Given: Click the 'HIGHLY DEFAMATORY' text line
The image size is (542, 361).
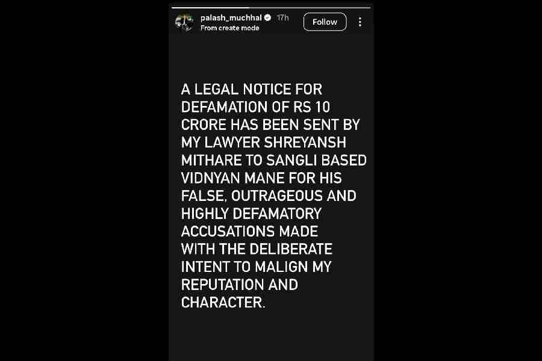Looking at the screenshot, I should 251,214.
